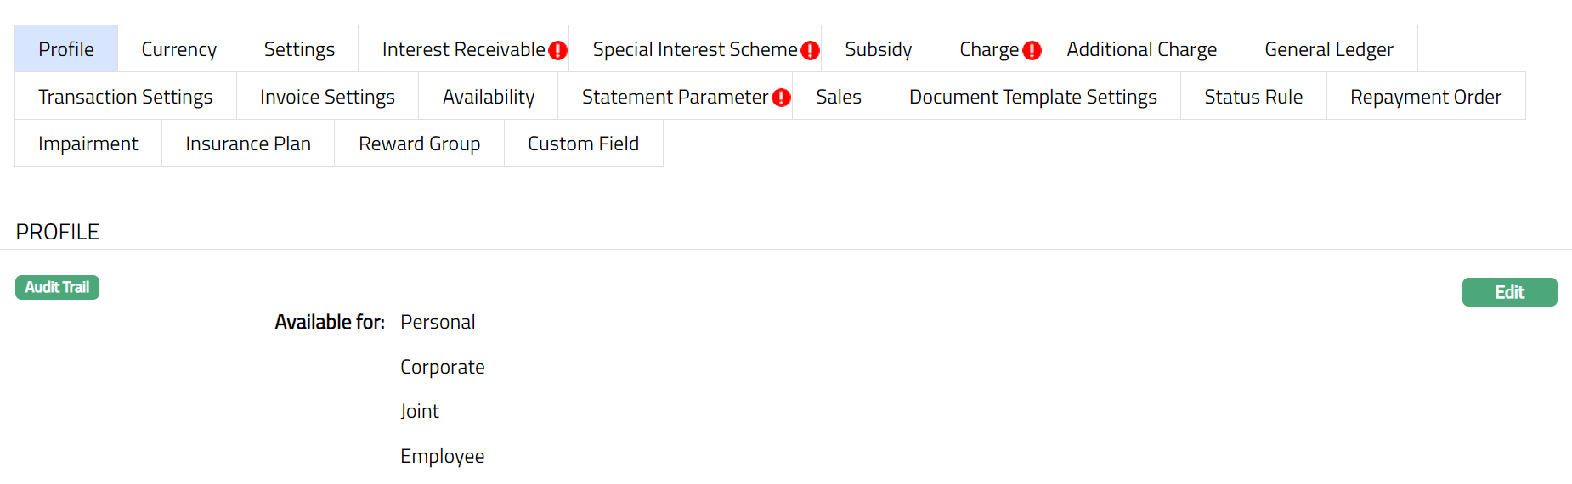1572x484 pixels.
Task: Switch to the Invoice Settings tab
Action: pyautogui.click(x=327, y=97)
